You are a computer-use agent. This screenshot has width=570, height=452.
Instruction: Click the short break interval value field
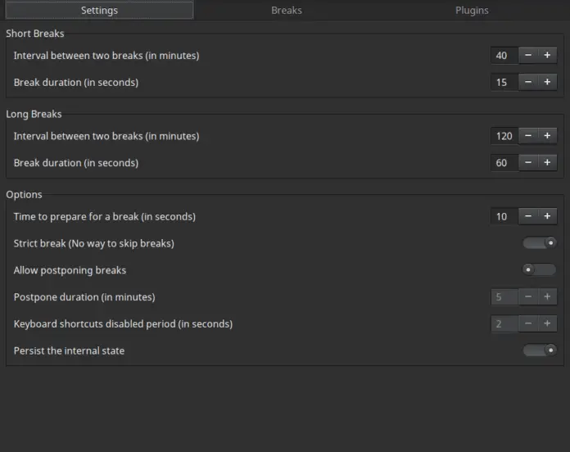click(x=504, y=55)
